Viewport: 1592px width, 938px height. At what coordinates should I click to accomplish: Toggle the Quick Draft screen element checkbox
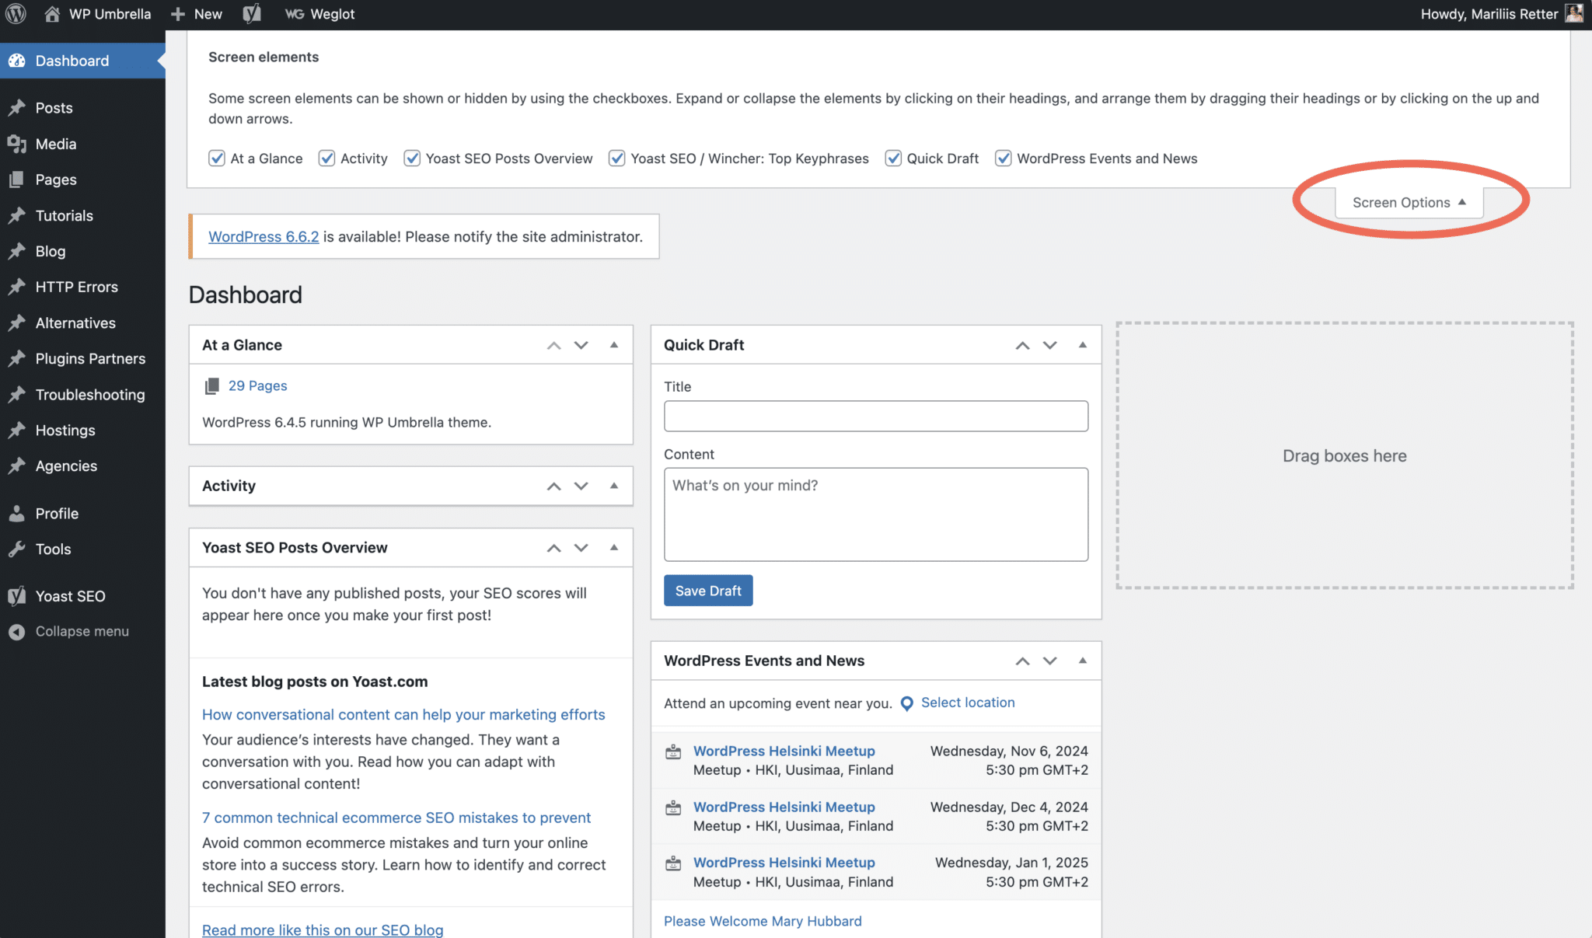pos(894,159)
